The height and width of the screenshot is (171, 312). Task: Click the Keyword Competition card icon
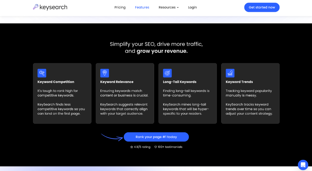(42, 73)
